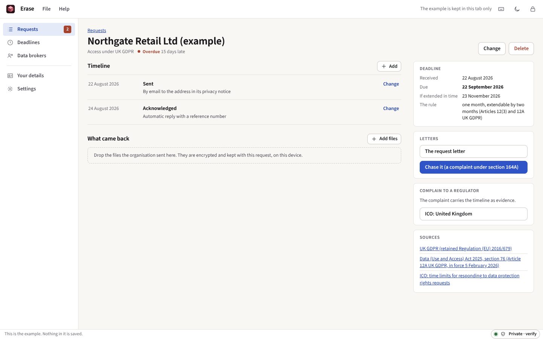Viewport: 543px width, 339px height.
Task: Open the Private · verify status indicator
Action: (x=516, y=334)
